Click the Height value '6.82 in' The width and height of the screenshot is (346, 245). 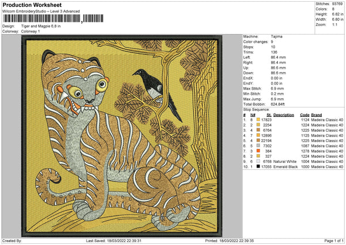[x=337, y=14]
